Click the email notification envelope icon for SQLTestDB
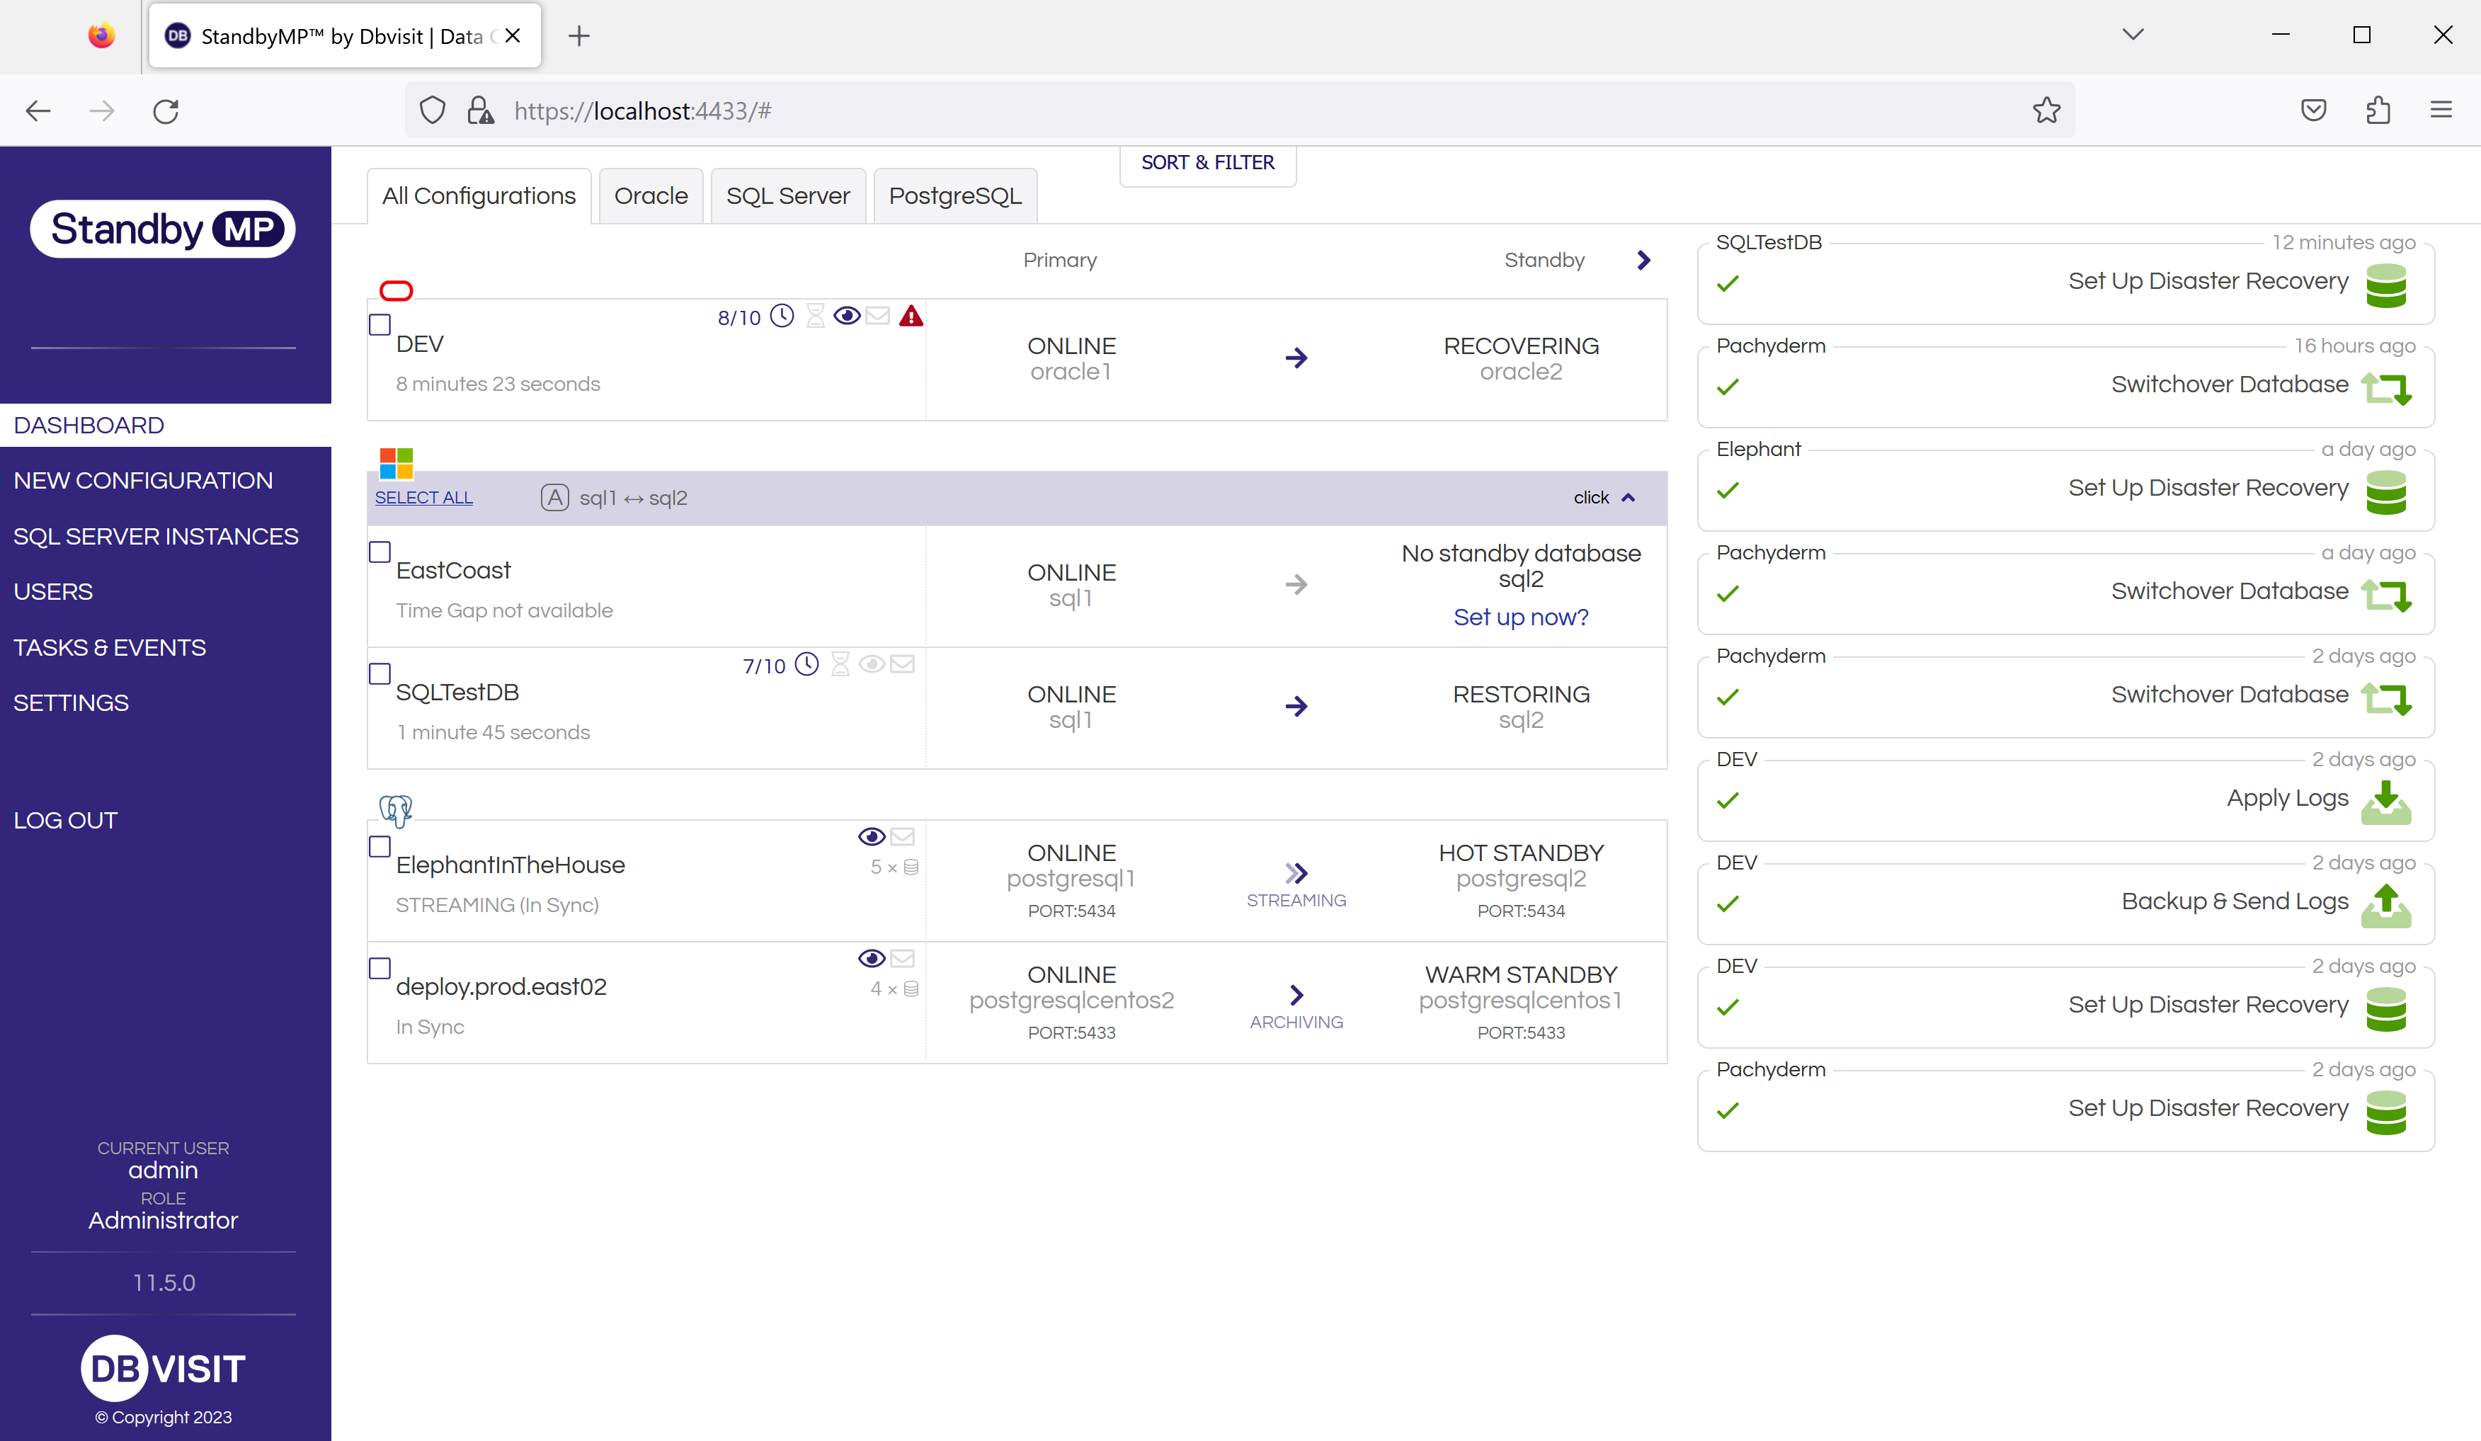 [903, 664]
